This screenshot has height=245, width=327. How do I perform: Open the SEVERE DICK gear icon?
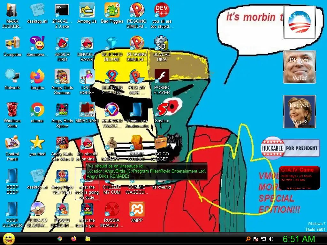tap(162, 49)
